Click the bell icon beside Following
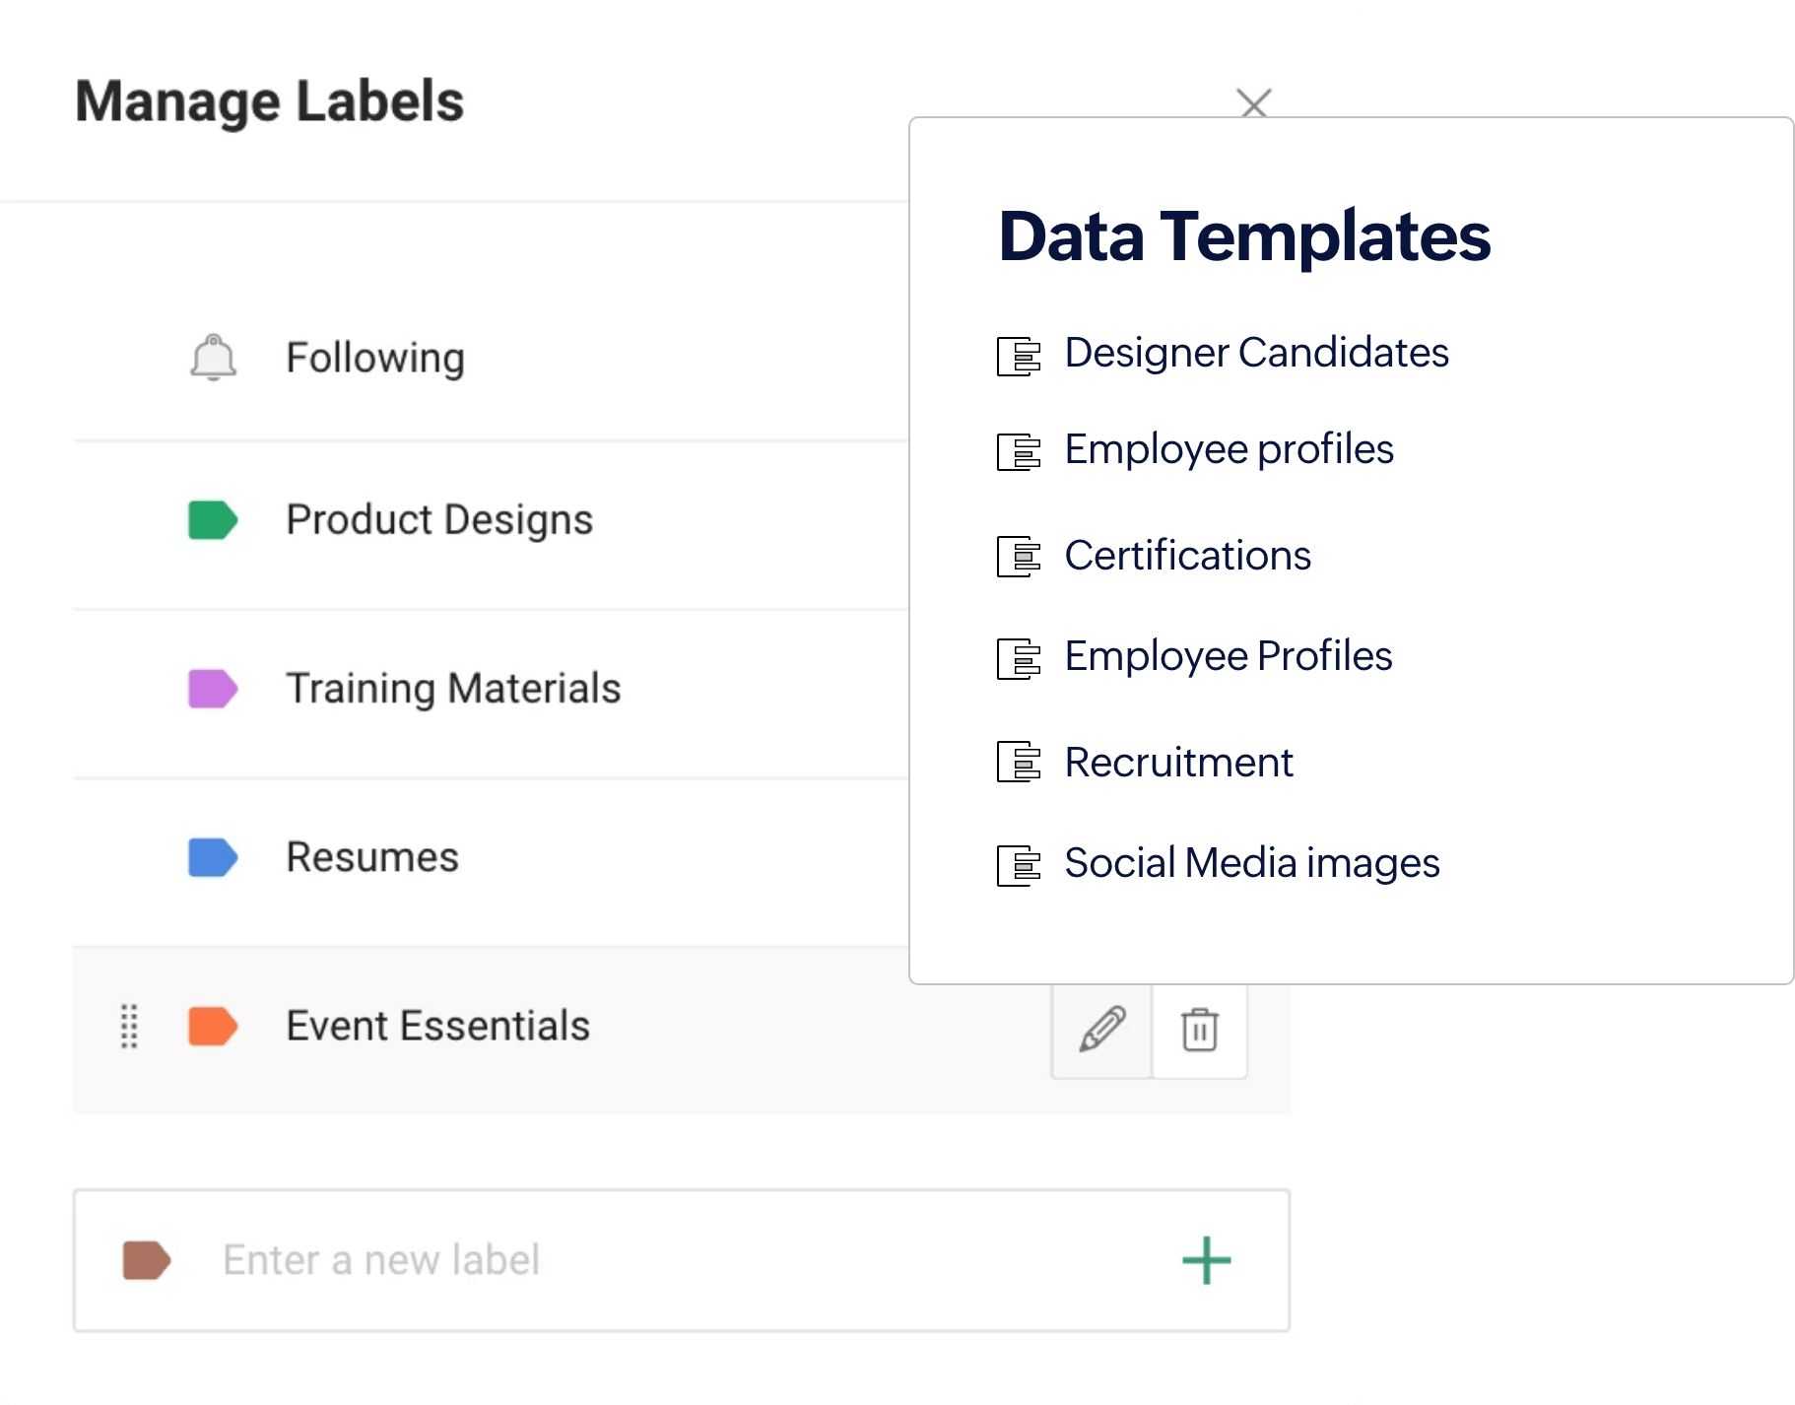Image resolution: width=1795 pixels, height=1405 pixels. coord(213,357)
